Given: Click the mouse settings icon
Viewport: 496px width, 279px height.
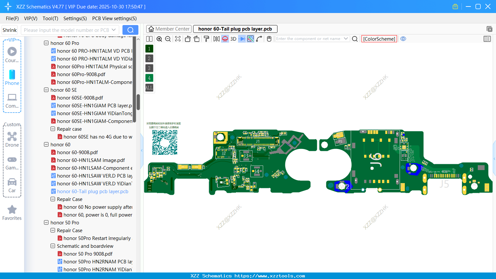Looking at the screenshot, I should (x=269, y=39).
